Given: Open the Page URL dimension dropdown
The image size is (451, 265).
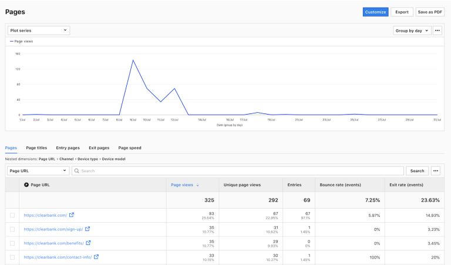Looking at the screenshot, I should 38,171.
